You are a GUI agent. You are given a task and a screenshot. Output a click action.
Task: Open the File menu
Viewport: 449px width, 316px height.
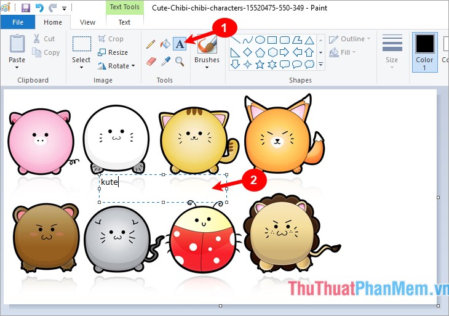(18, 22)
